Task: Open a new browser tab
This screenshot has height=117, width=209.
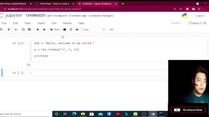Action: [123, 4]
